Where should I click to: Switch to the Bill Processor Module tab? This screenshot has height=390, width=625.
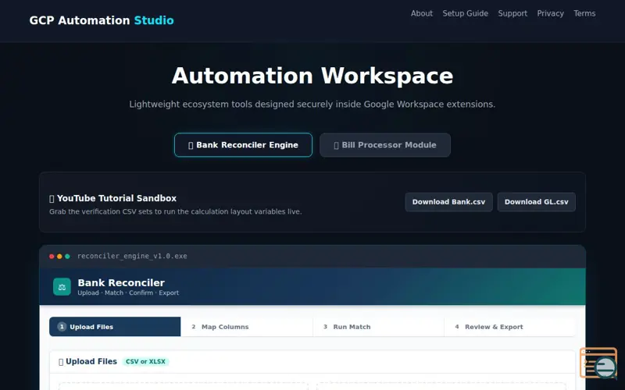pyautogui.click(x=385, y=145)
